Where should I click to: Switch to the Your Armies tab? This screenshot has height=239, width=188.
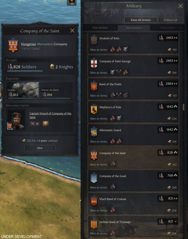100,28
